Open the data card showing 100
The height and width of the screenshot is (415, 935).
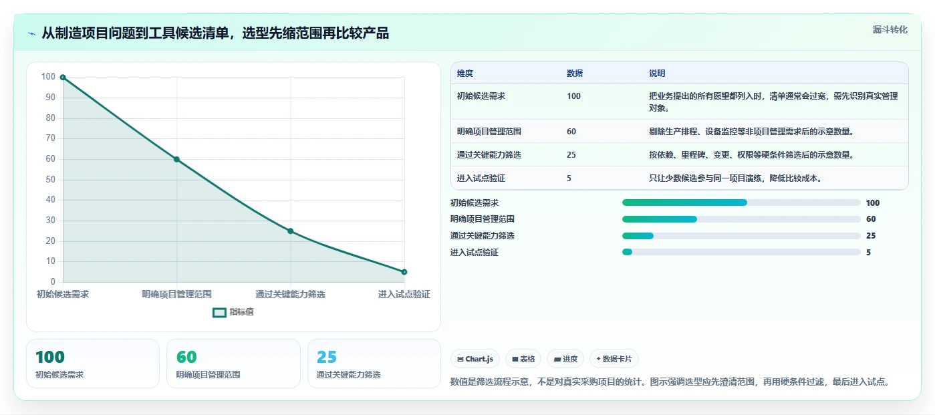point(93,364)
